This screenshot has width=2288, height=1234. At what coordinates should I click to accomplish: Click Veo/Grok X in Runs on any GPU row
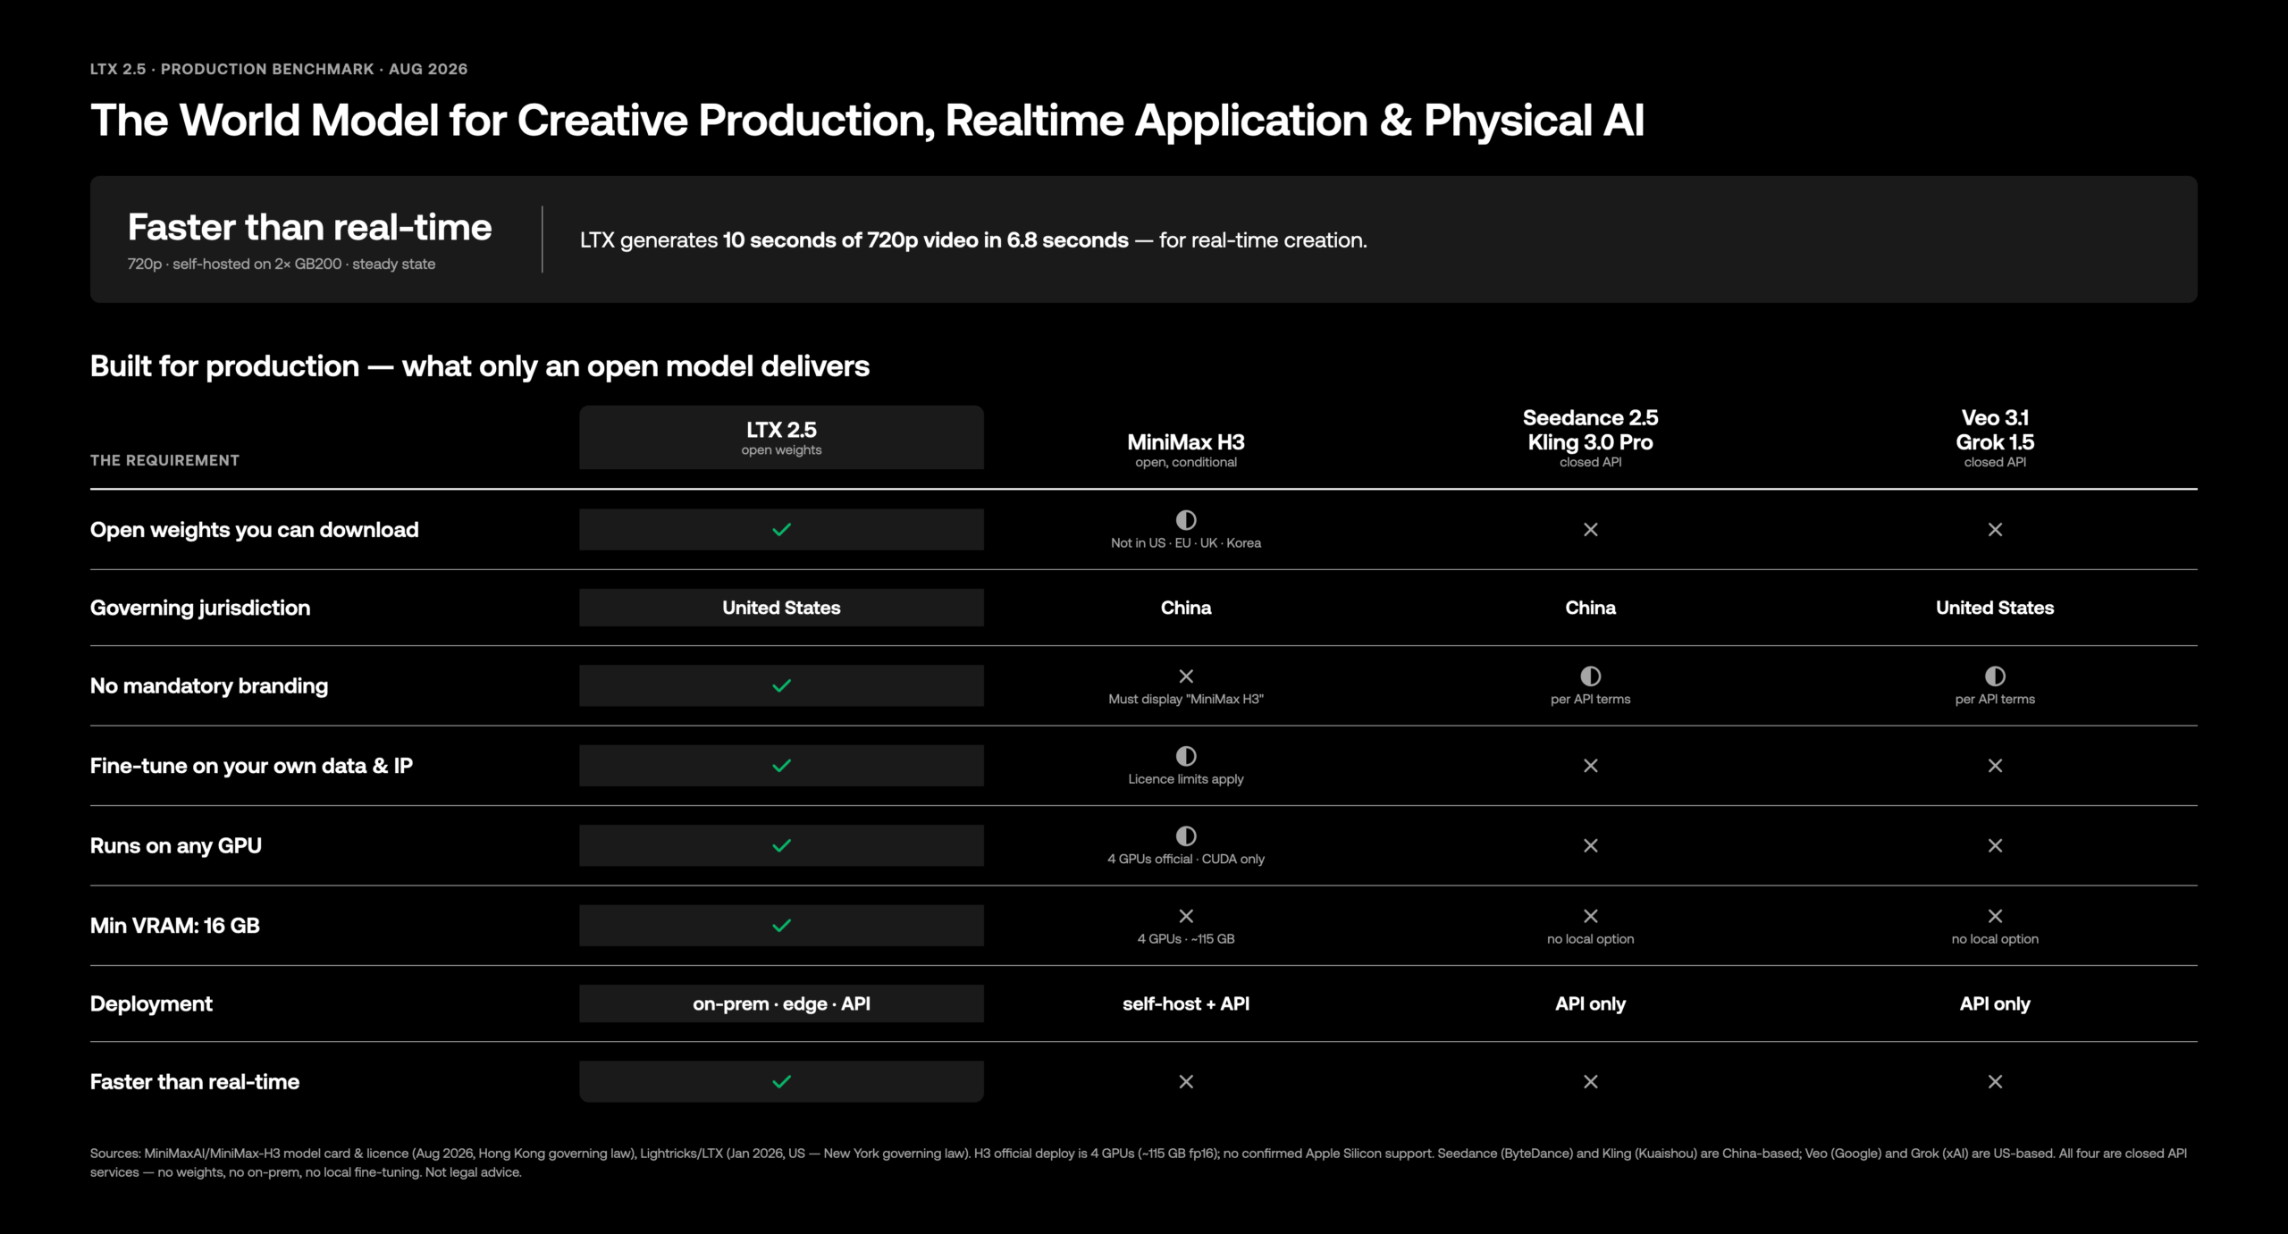[x=1995, y=845]
